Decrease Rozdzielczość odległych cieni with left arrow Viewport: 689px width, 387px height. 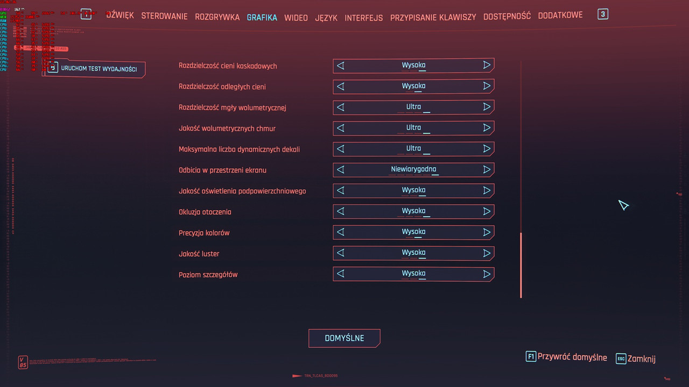(340, 87)
